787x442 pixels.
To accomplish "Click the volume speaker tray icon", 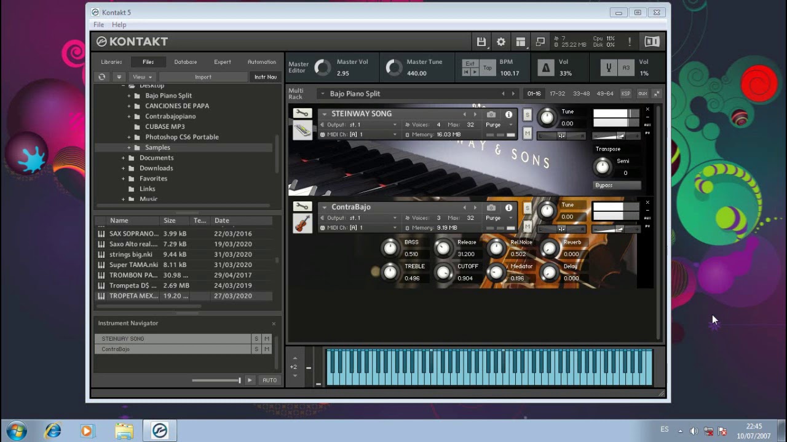I will 694,431.
